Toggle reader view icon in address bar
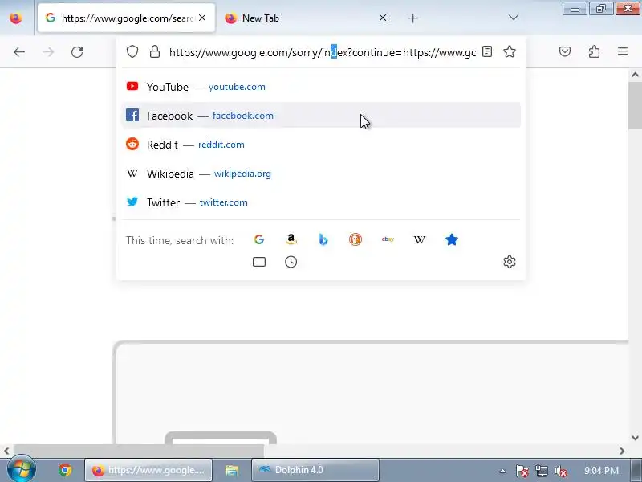The image size is (642, 482). pos(487,51)
